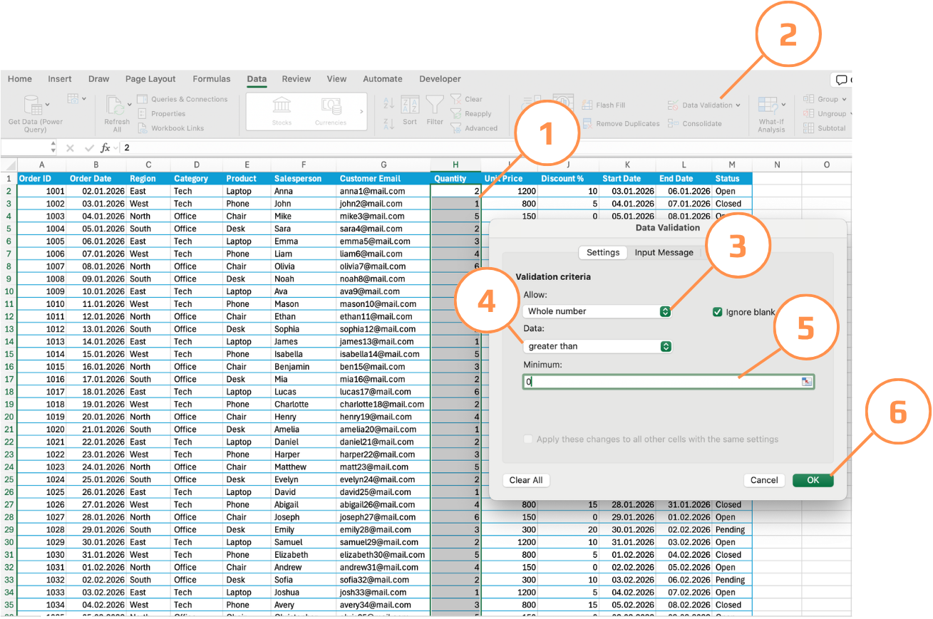Reapply the filter
Screen dimensions: 933x619
click(x=471, y=113)
